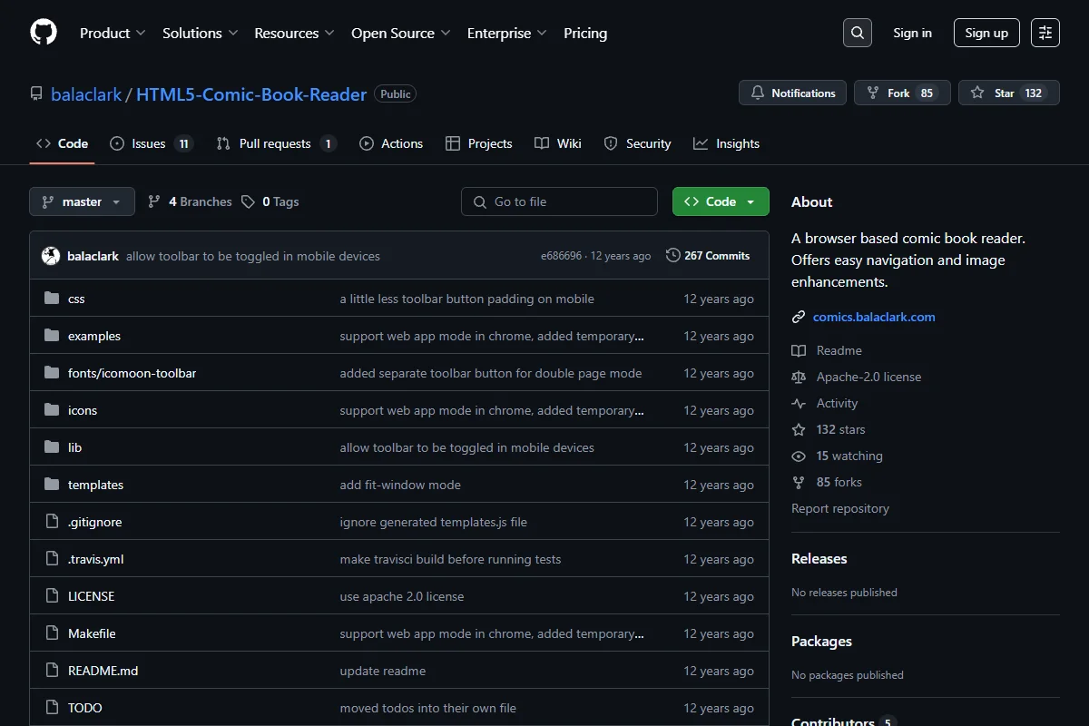Image resolution: width=1089 pixels, height=726 pixels.
Task: Expand the Product menu in the header
Action: pos(113,33)
